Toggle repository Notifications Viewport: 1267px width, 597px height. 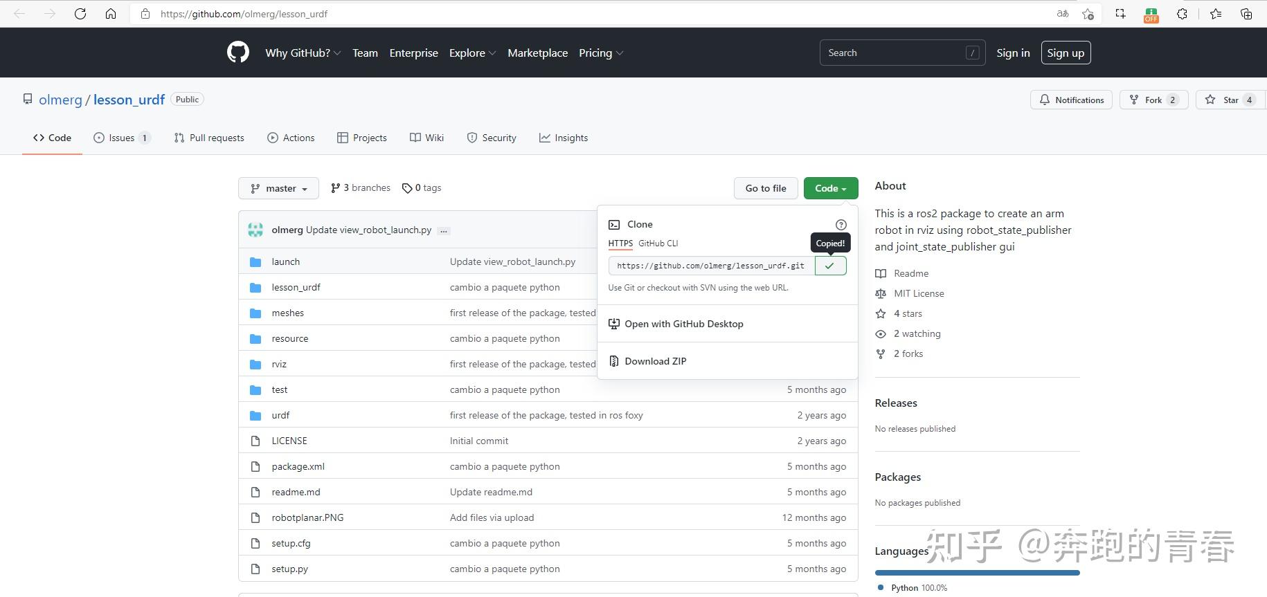[x=1071, y=100]
